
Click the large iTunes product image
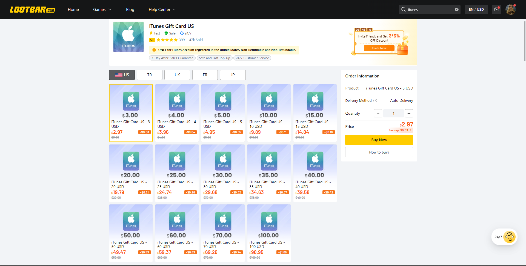tap(128, 37)
